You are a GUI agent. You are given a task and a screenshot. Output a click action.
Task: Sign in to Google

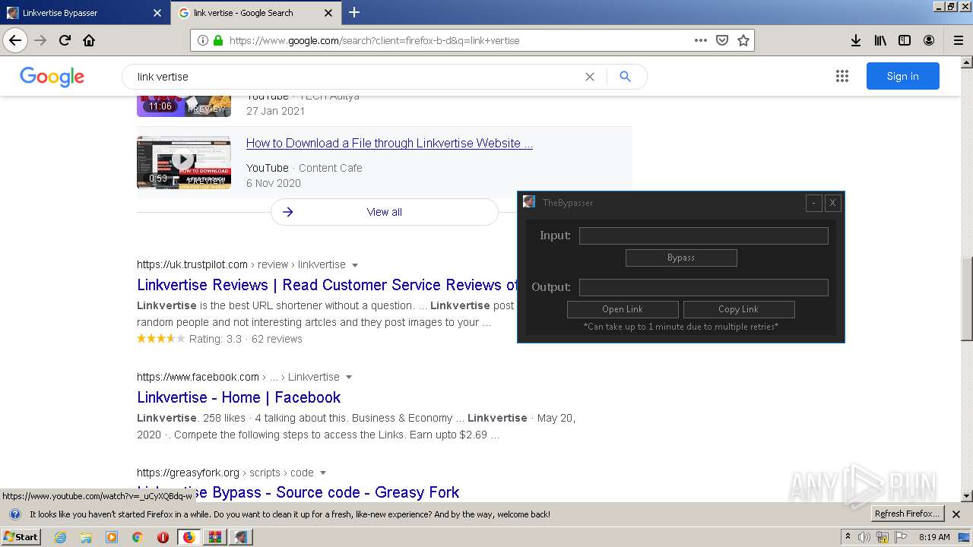tap(902, 76)
